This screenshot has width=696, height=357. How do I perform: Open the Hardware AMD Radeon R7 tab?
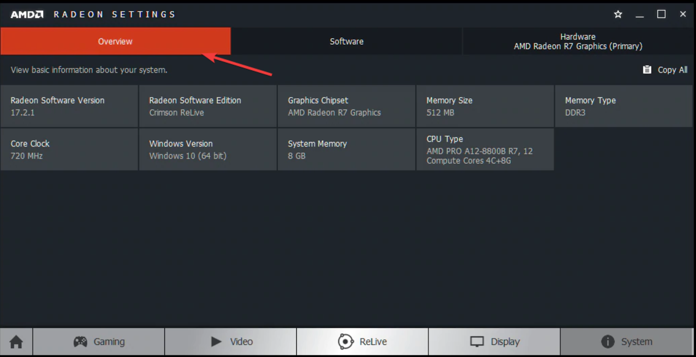click(x=578, y=41)
